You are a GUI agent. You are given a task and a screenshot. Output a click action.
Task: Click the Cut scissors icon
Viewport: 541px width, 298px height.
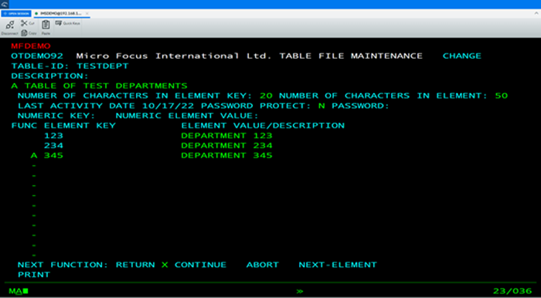coord(24,23)
